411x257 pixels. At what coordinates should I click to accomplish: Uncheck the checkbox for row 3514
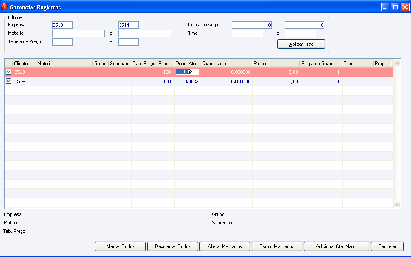[8, 81]
